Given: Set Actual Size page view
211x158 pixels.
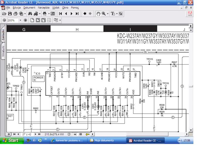Looking at the screenshot, I should 32,20.
